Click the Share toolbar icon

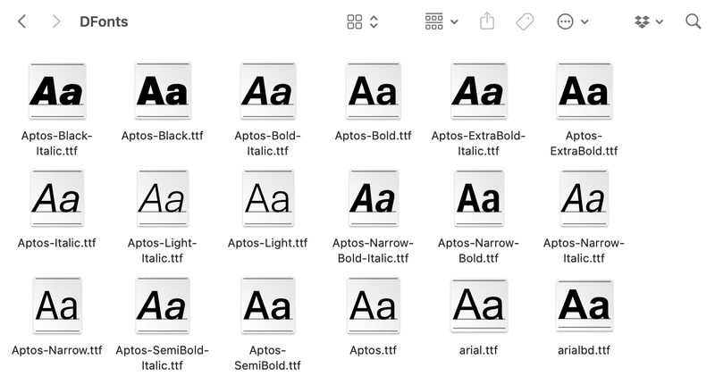[487, 21]
